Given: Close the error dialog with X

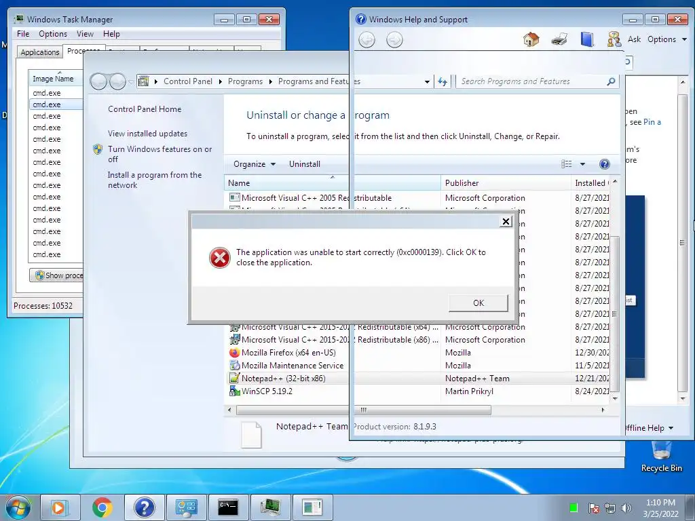Looking at the screenshot, I should tap(506, 222).
